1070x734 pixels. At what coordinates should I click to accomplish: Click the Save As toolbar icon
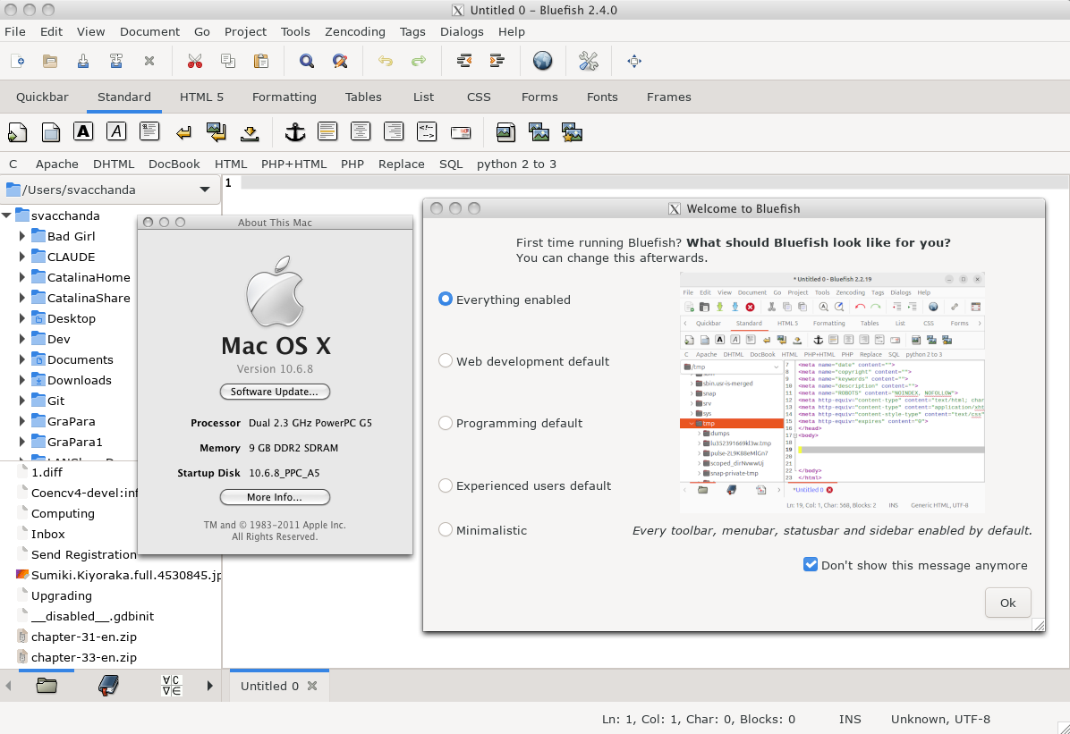116,62
